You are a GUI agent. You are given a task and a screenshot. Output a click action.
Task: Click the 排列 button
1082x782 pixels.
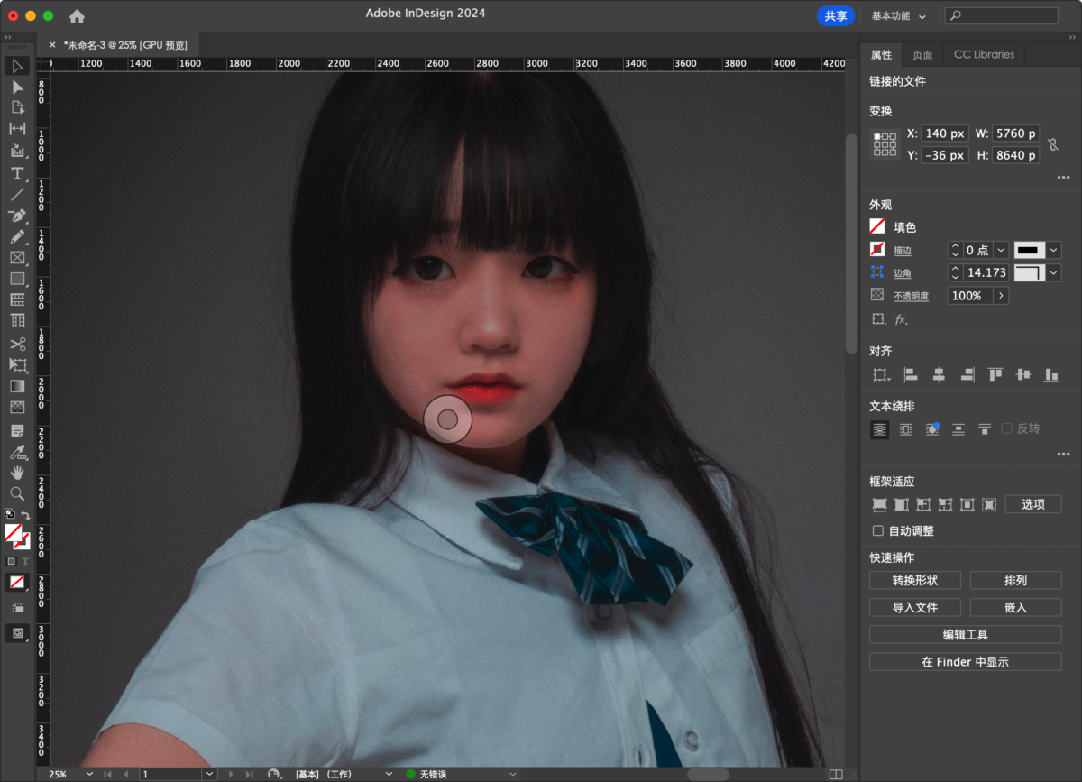click(1015, 580)
